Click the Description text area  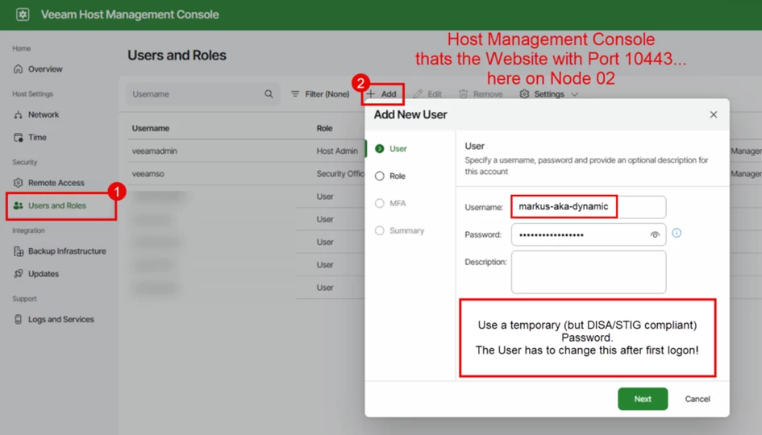(x=589, y=272)
